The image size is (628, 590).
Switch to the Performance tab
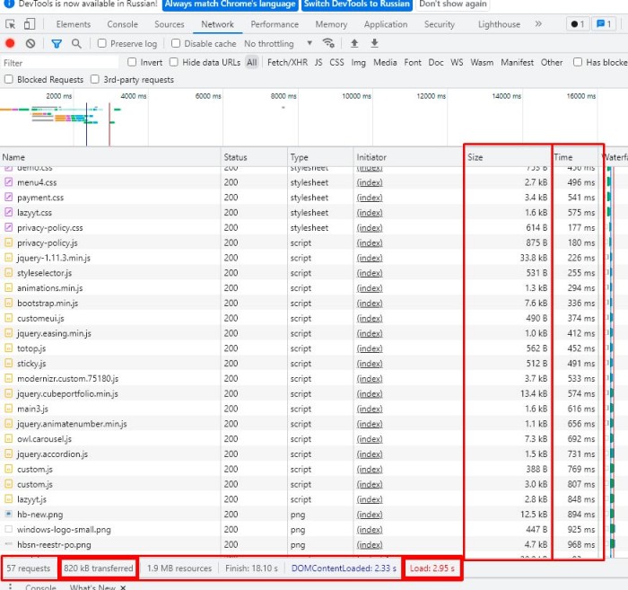[275, 24]
